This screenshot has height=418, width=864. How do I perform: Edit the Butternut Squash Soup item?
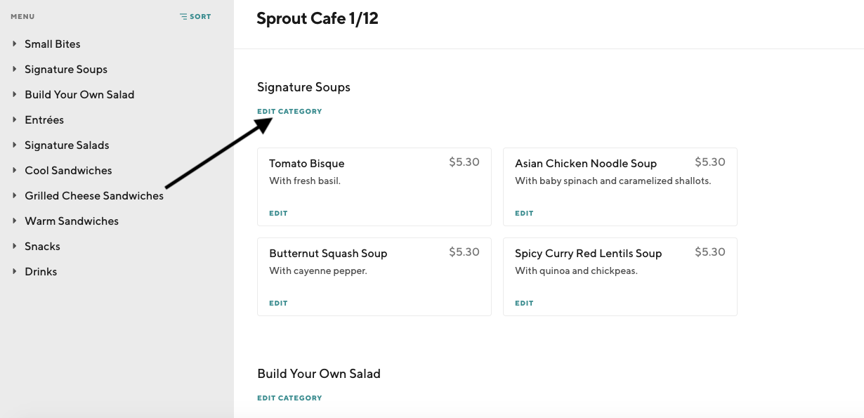coord(278,303)
